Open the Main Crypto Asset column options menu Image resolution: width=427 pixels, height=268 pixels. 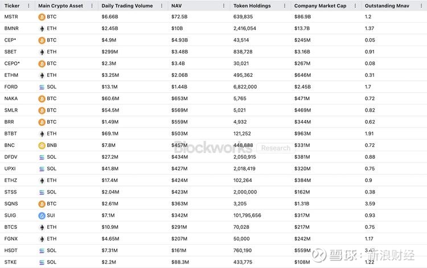coord(91,6)
